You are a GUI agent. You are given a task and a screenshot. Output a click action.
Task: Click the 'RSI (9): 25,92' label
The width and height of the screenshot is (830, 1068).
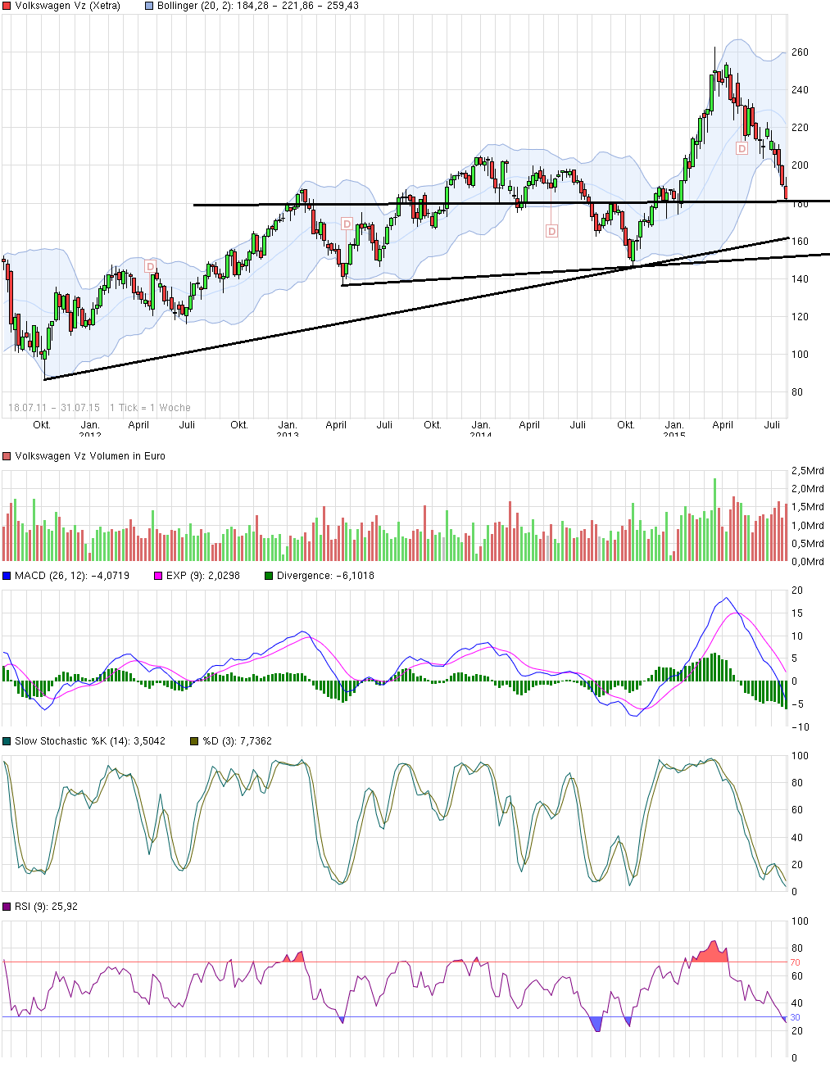(46, 907)
